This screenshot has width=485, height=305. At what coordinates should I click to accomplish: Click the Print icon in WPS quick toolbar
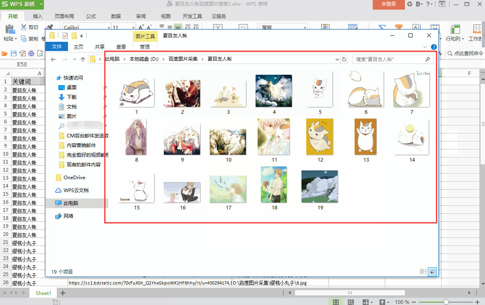click(31, 53)
